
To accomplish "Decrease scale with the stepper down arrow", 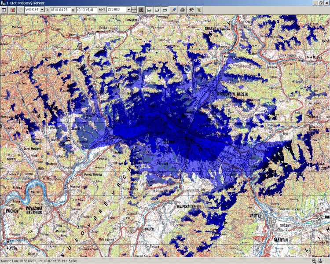I will coord(134,11).
